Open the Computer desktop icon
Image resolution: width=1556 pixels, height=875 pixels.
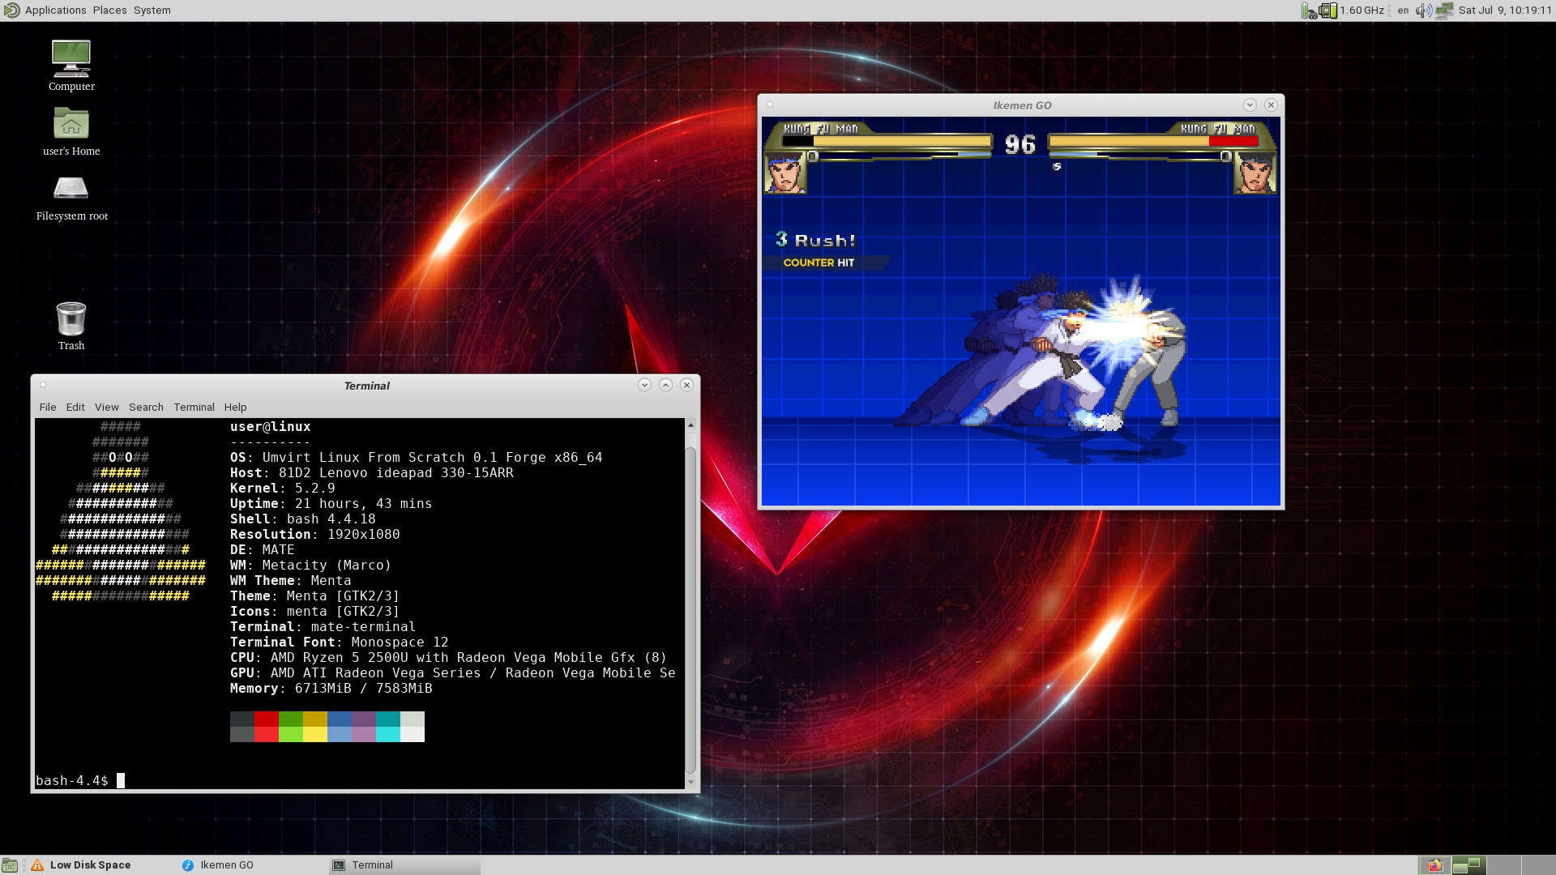tap(71, 59)
